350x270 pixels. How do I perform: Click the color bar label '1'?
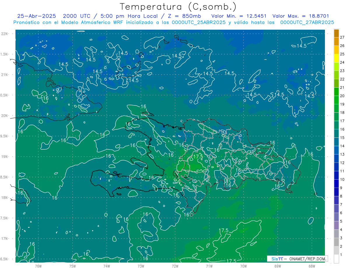(x=342, y=255)
